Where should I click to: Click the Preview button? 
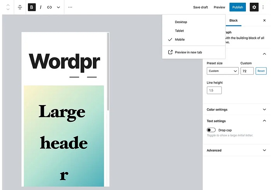(220, 7)
